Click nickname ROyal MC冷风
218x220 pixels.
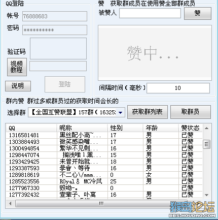pos(81,181)
